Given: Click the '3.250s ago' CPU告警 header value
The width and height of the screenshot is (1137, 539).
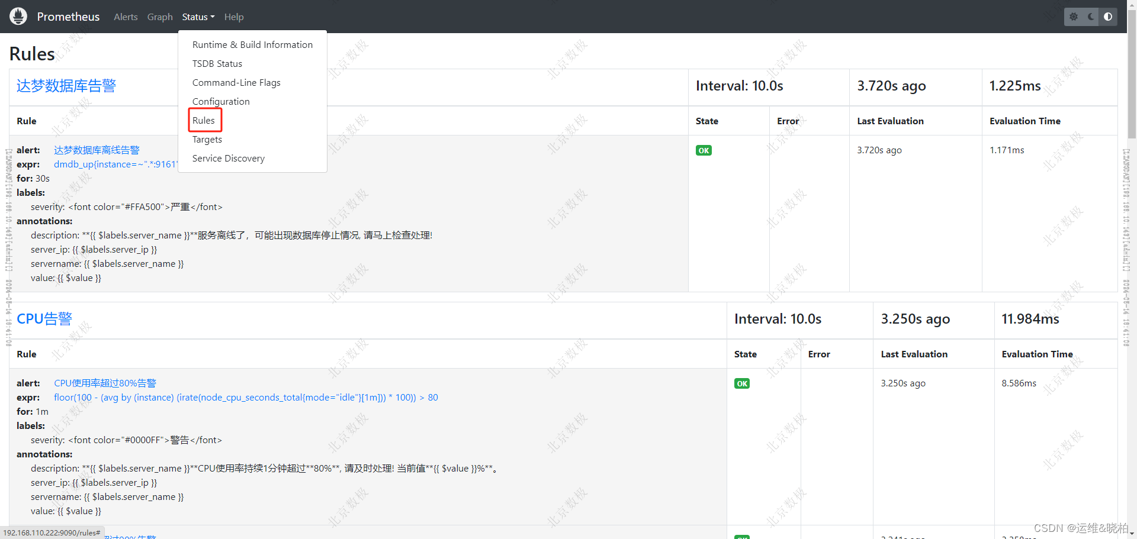Looking at the screenshot, I should (x=915, y=319).
